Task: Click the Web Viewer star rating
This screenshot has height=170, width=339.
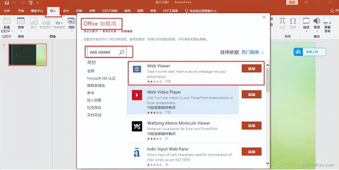Action: [x=155, y=82]
